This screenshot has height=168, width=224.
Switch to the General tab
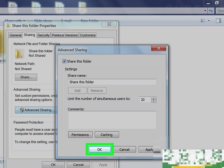click(15, 35)
